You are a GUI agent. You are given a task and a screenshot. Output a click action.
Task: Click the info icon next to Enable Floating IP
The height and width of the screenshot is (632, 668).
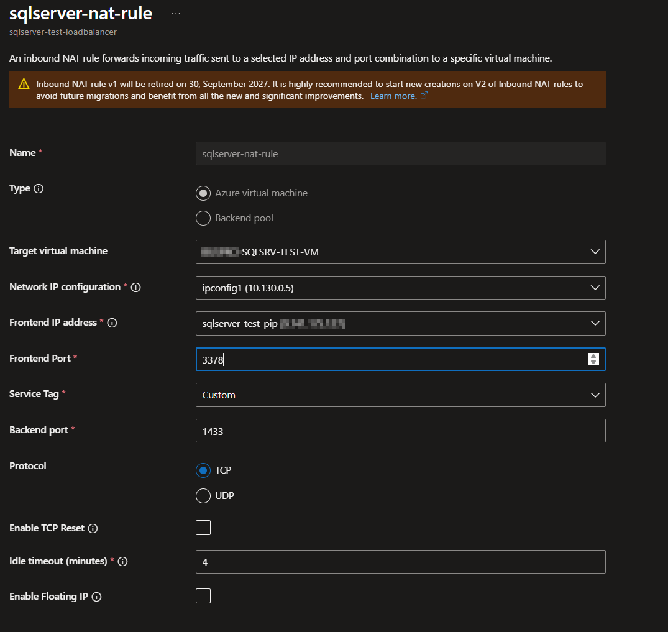point(97,597)
